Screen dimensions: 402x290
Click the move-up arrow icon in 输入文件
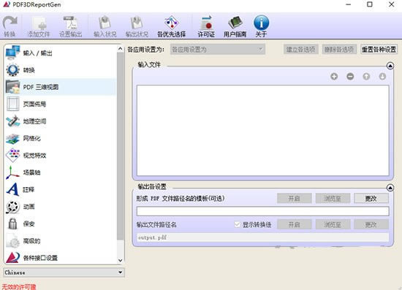[x=366, y=77]
